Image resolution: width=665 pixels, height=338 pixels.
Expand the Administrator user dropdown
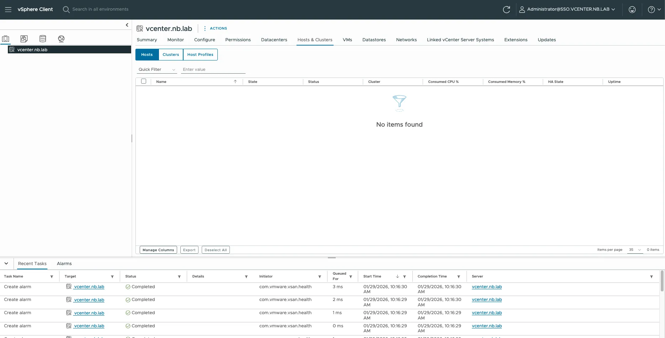[613, 10]
